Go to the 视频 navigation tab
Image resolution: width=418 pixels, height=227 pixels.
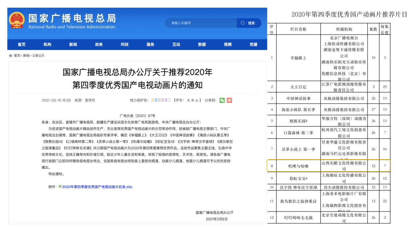(228, 45)
